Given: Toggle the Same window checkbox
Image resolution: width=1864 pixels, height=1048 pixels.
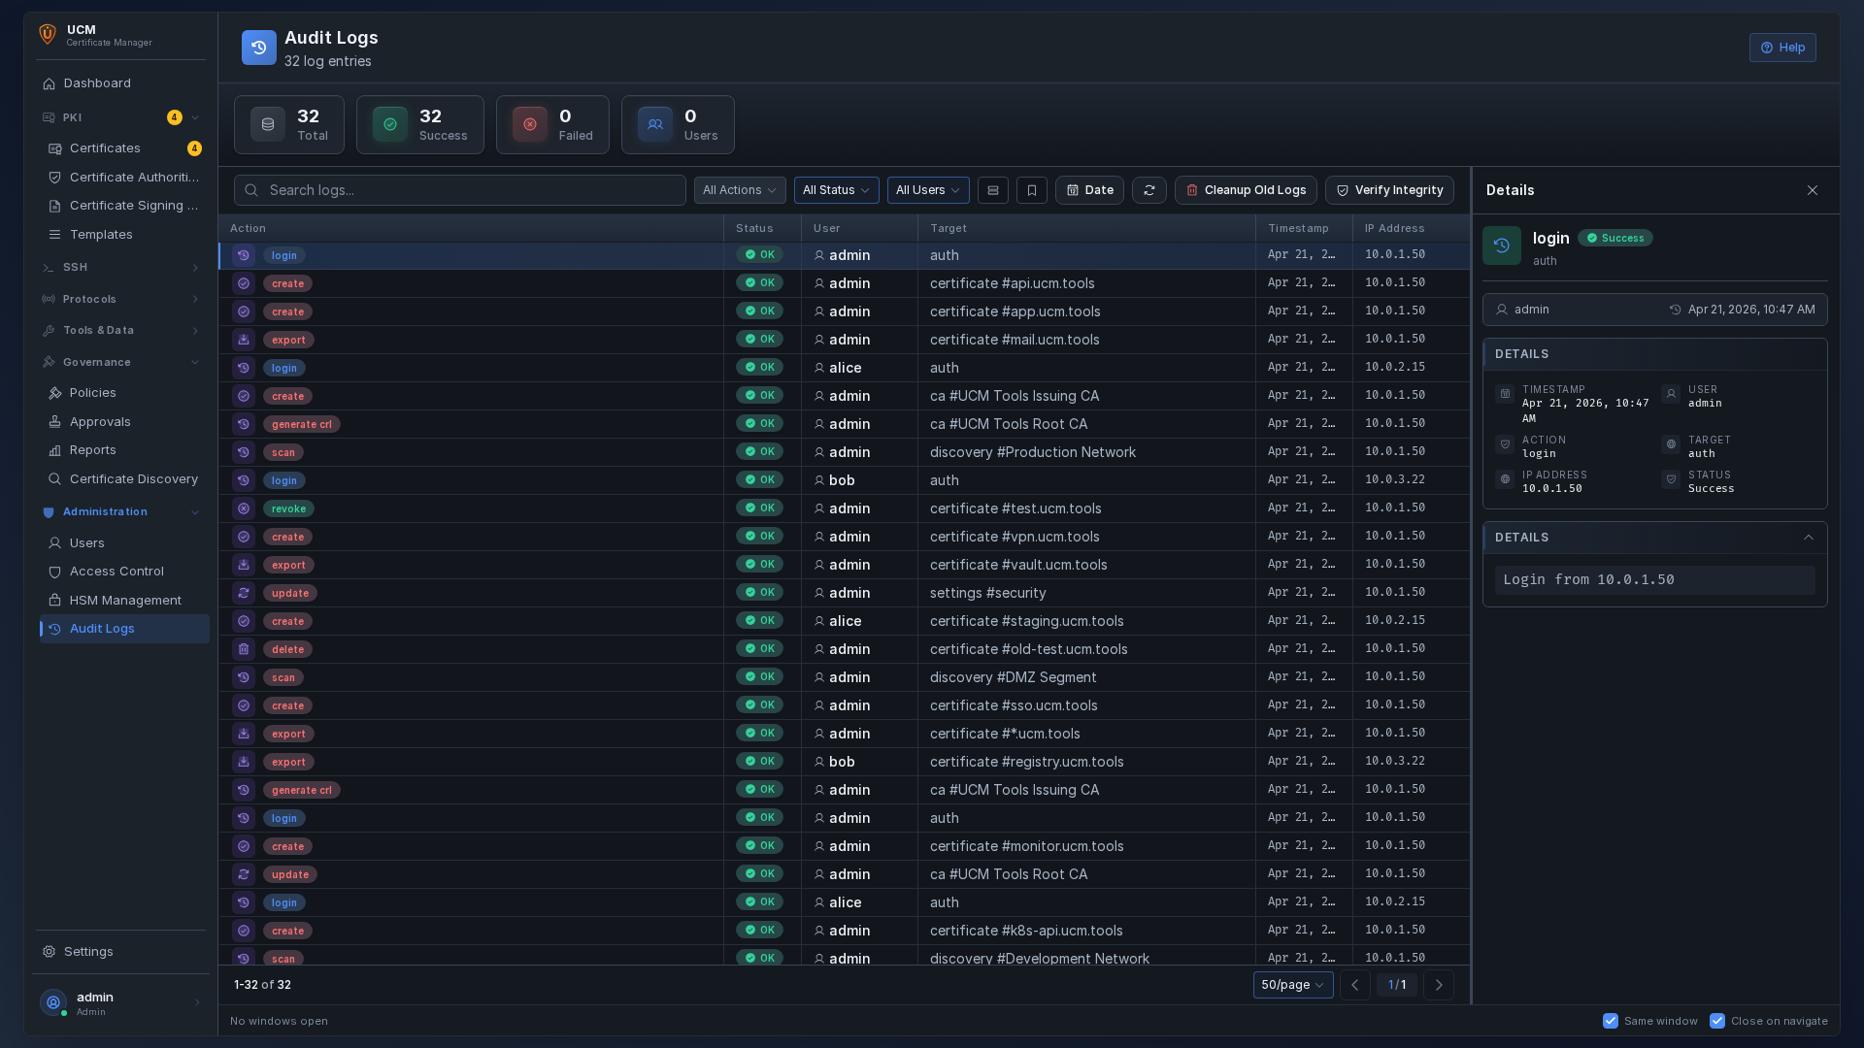Looking at the screenshot, I should 1611,1021.
